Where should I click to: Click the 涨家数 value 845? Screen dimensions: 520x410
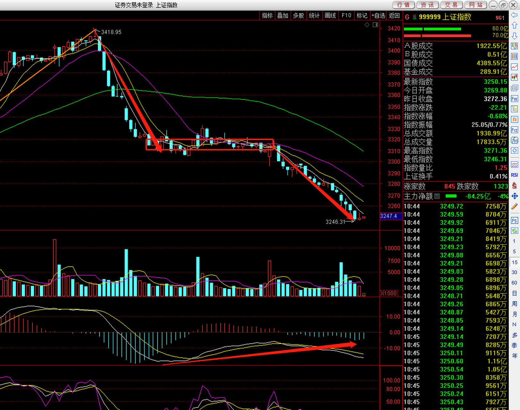[449, 186]
